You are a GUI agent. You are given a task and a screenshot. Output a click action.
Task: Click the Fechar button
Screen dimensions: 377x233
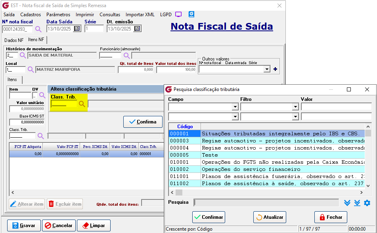331,217
